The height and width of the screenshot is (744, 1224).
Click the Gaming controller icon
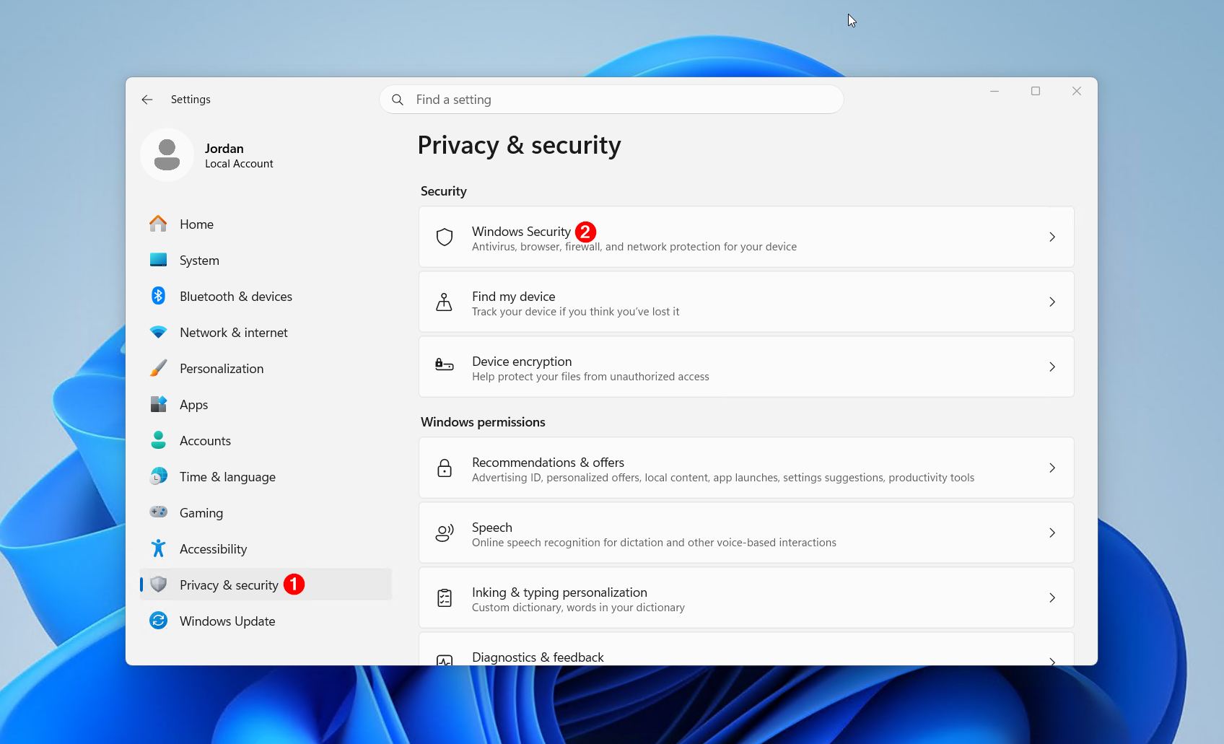tap(158, 512)
